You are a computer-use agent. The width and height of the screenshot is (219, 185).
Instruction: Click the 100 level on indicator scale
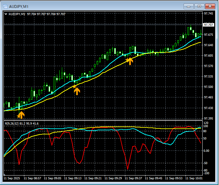point(206,126)
